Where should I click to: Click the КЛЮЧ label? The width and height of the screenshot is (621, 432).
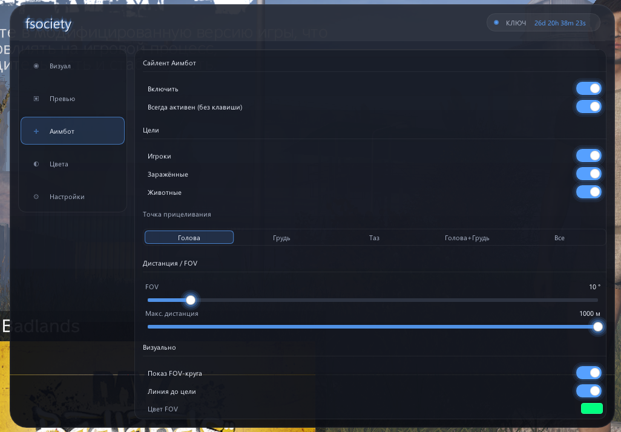coord(516,23)
